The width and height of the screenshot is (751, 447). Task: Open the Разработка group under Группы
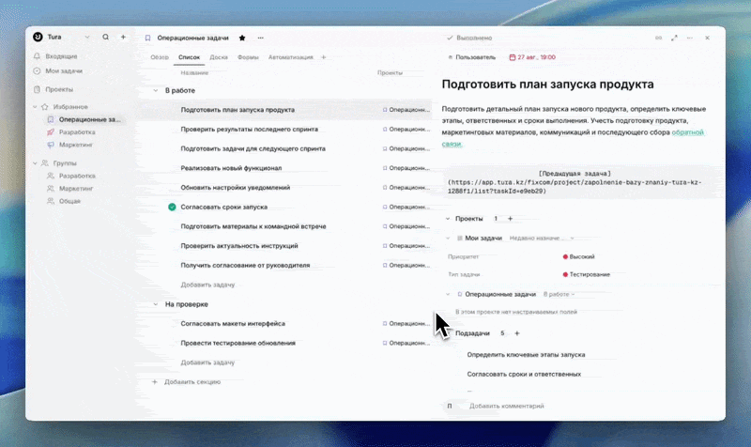[x=77, y=176]
